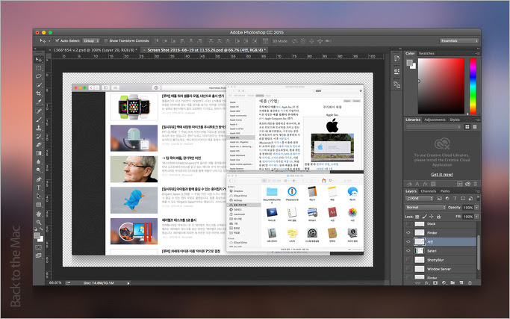Switch to the Adjustments tab
This screenshot has width=510, height=319.
(435, 120)
